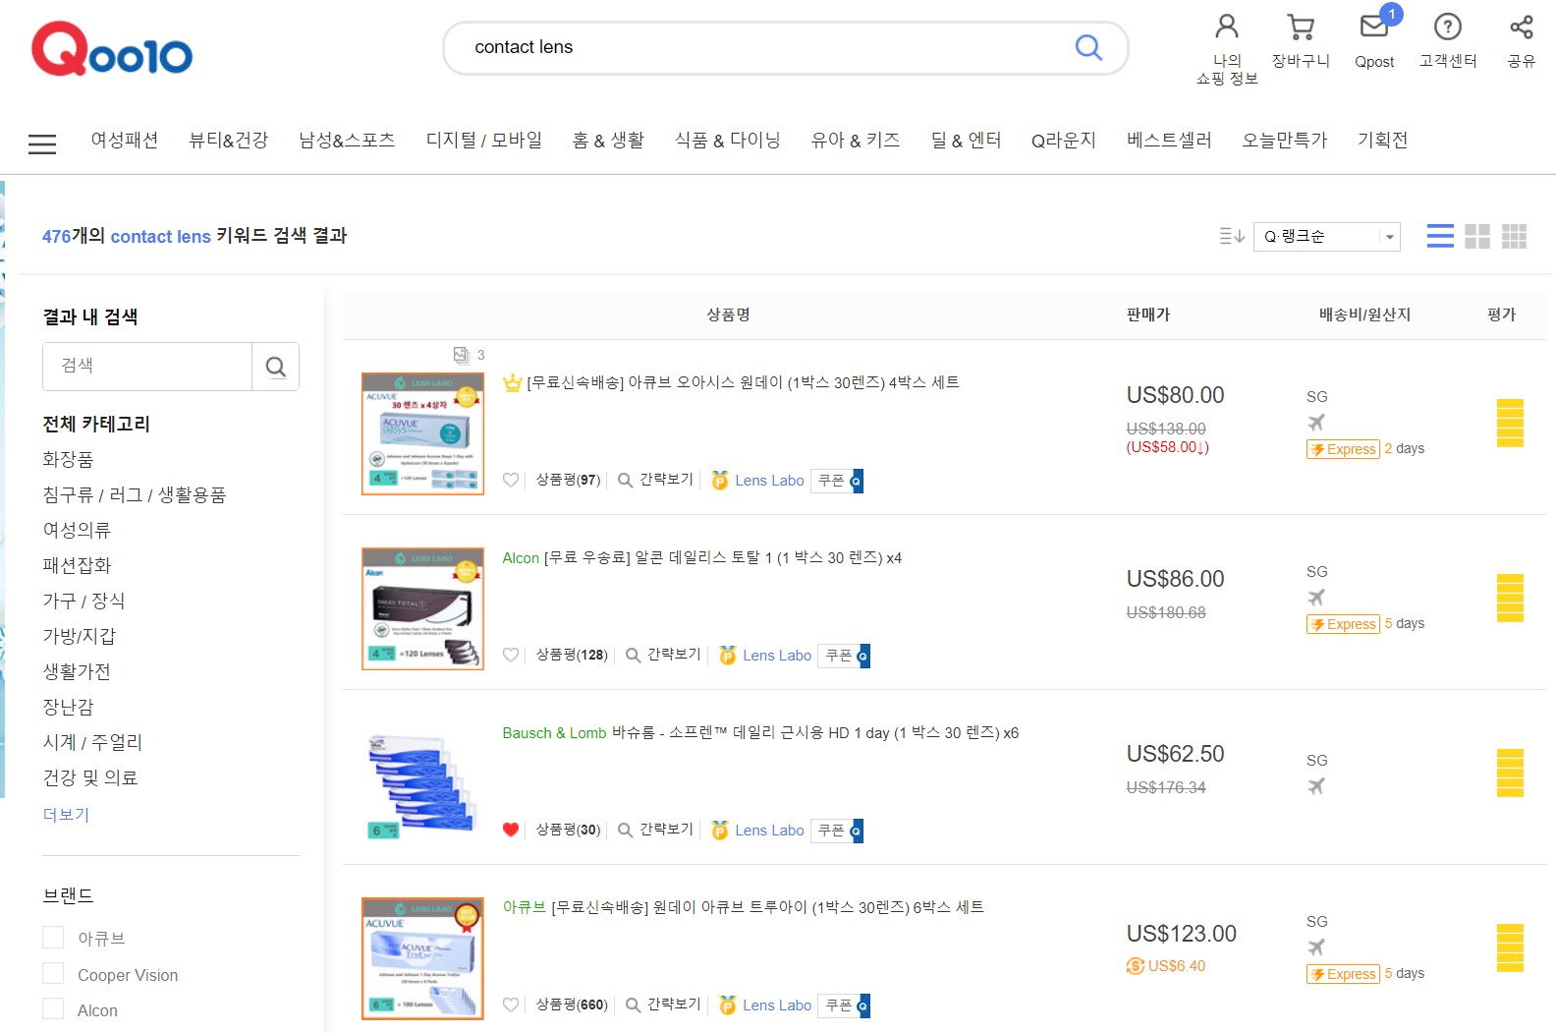Open the Bausch & Lomb blue boxes thumbnail
Viewport: 1556px width, 1033px height.
point(422,783)
